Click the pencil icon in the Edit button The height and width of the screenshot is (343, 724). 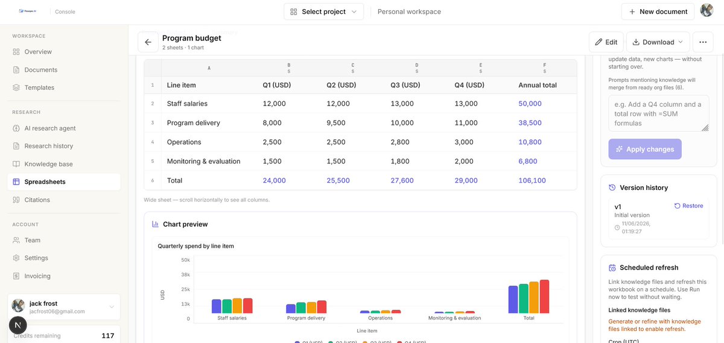(x=599, y=42)
